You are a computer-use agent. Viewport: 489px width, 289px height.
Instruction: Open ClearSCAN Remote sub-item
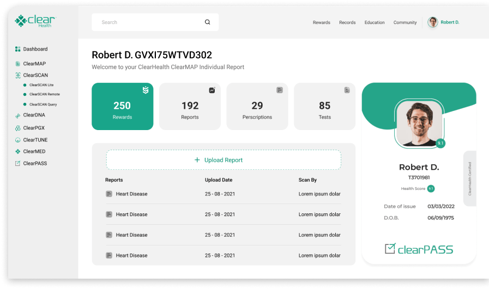point(44,94)
